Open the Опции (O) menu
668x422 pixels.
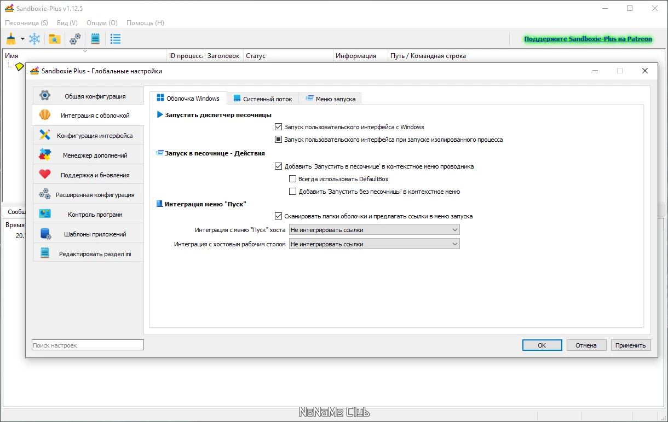(x=102, y=23)
